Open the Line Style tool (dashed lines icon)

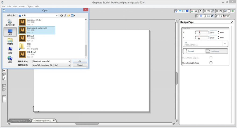[x=196, y=11]
